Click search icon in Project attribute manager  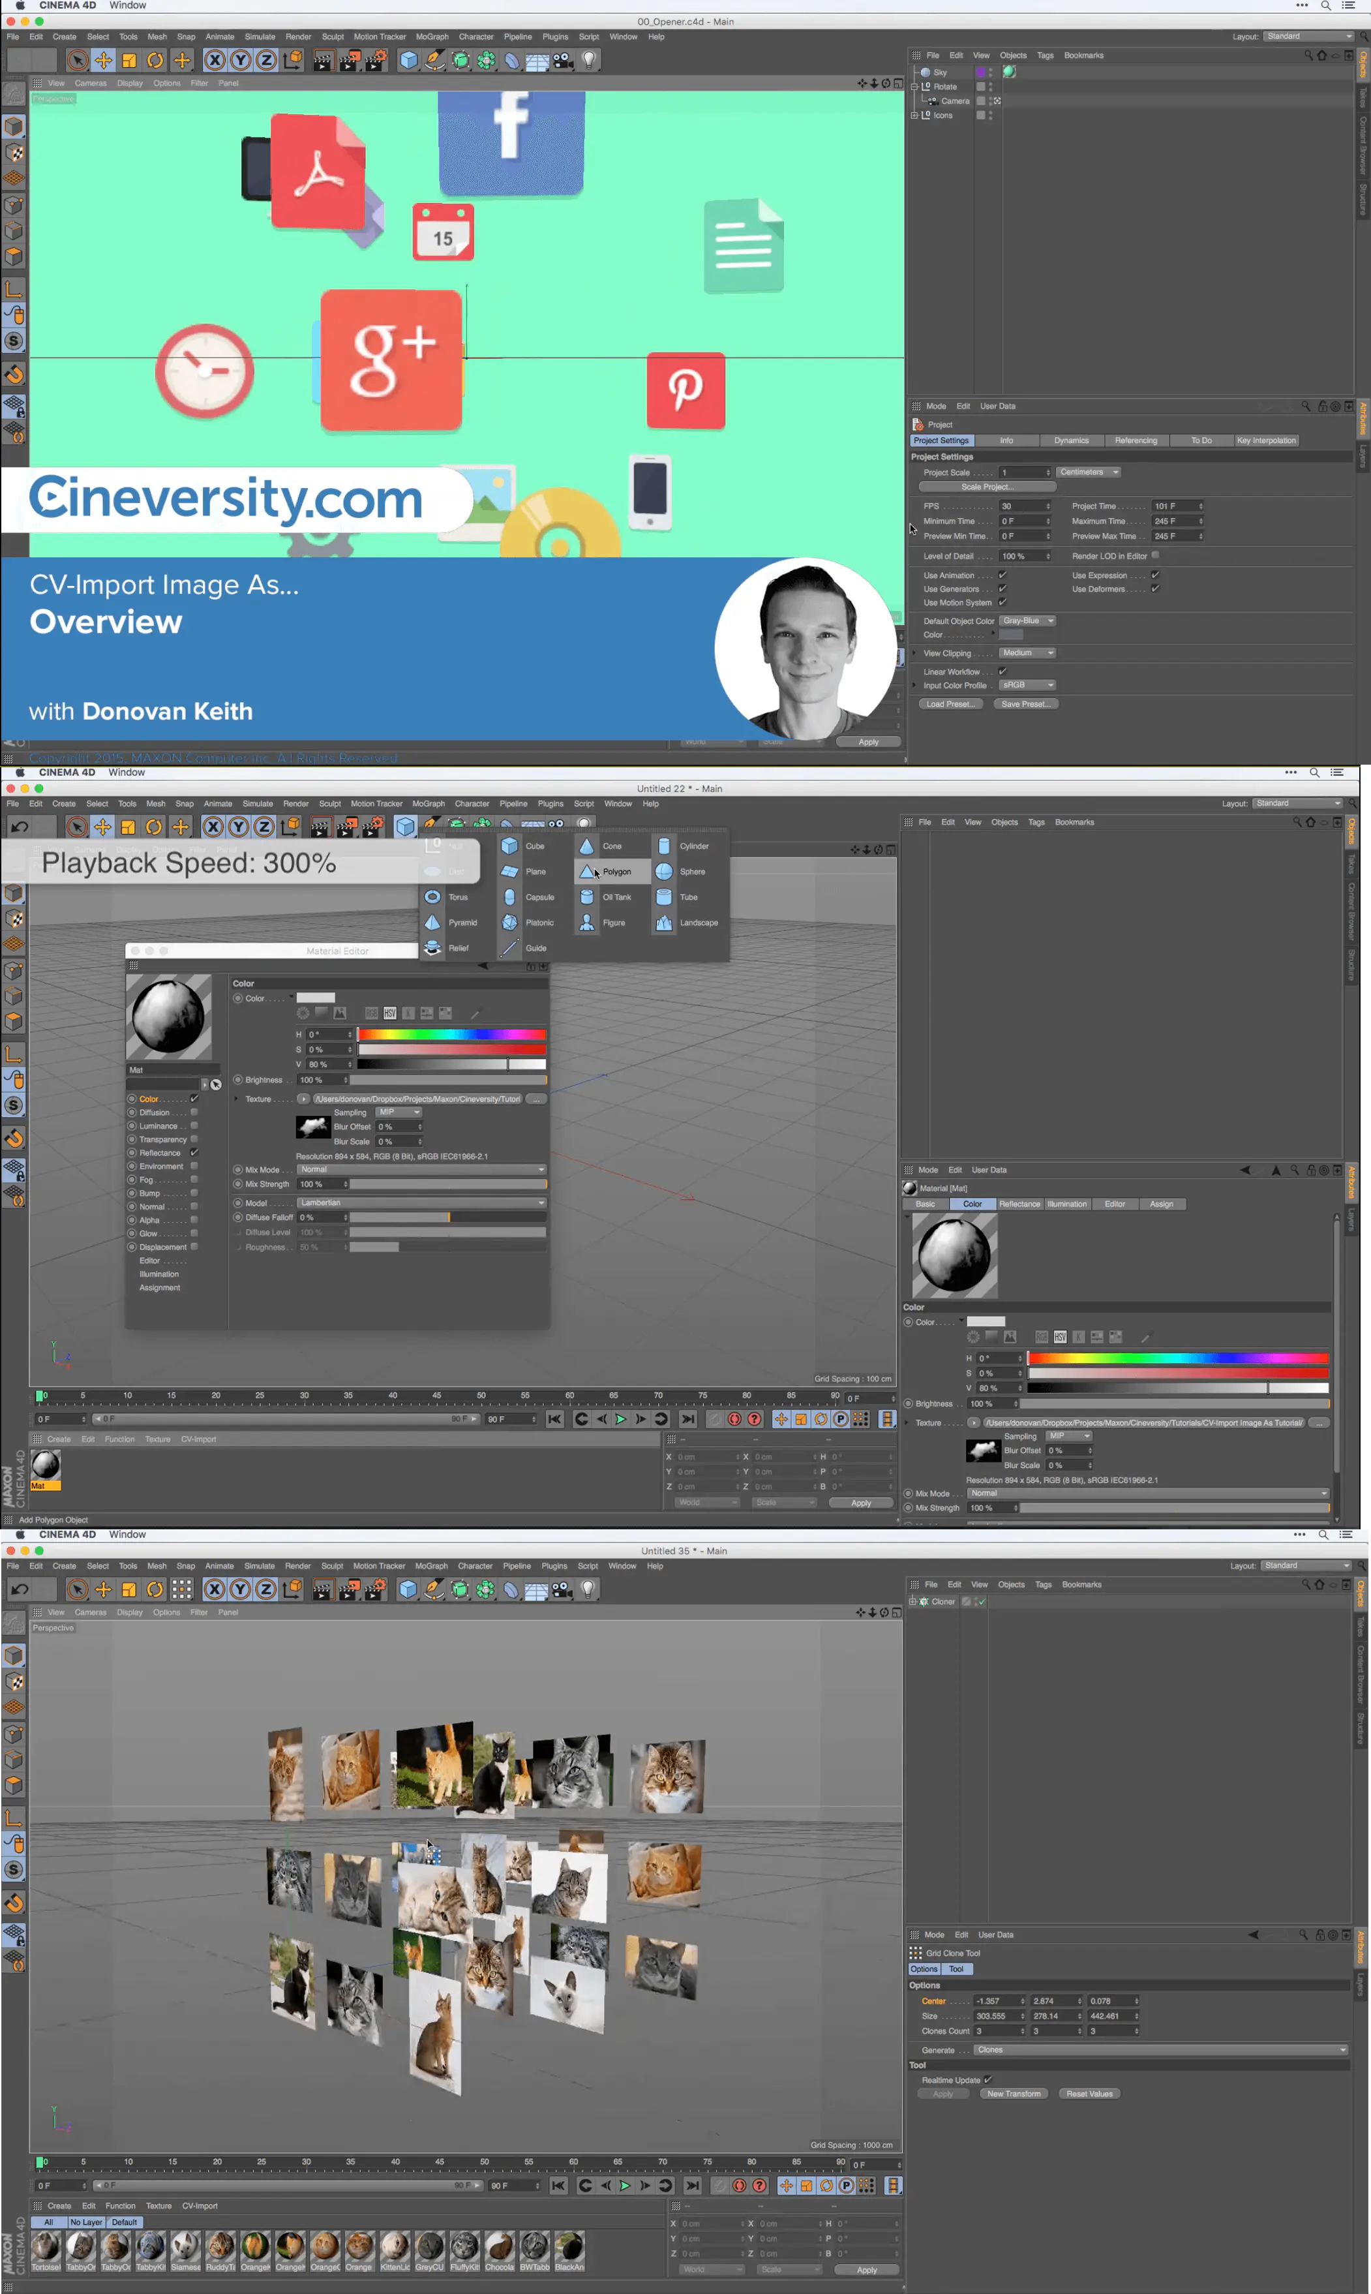(1305, 406)
